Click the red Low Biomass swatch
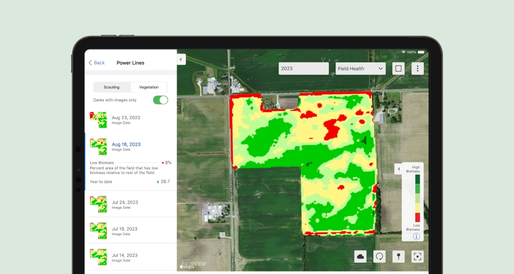The image size is (514, 274). point(418,217)
